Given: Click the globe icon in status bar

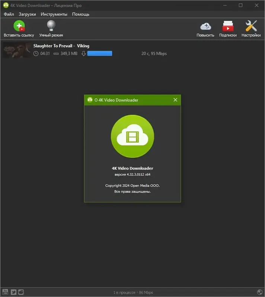Looking at the screenshot, I should tap(260, 292).
